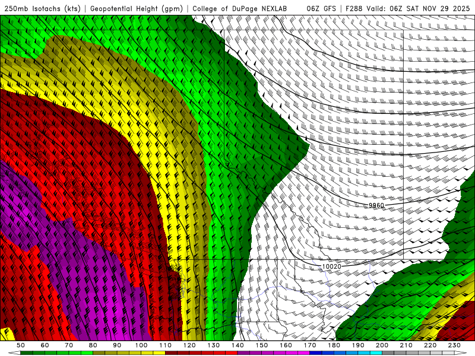Click legend value 140
This screenshot has height=356, width=475.
point(237,345)
